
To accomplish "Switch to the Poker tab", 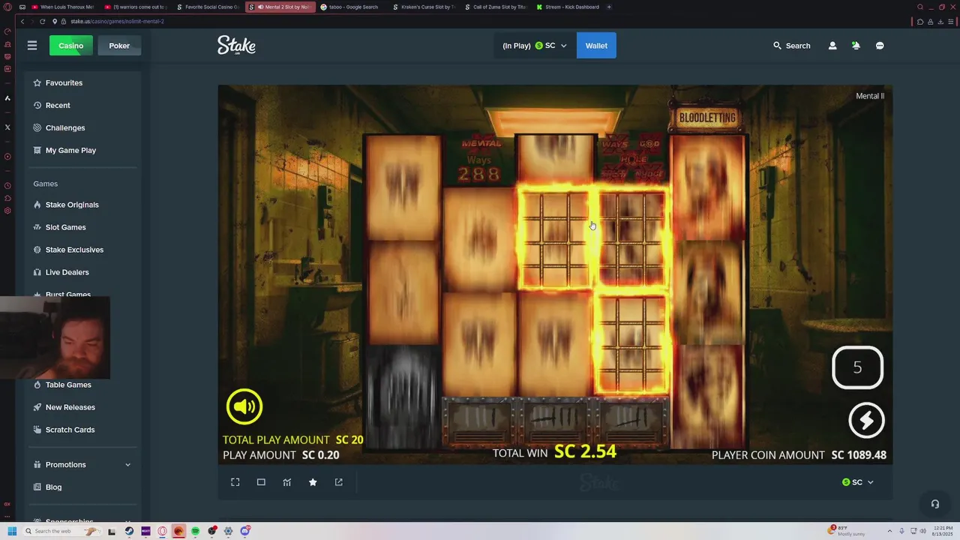I will click(x=119, y=46).
